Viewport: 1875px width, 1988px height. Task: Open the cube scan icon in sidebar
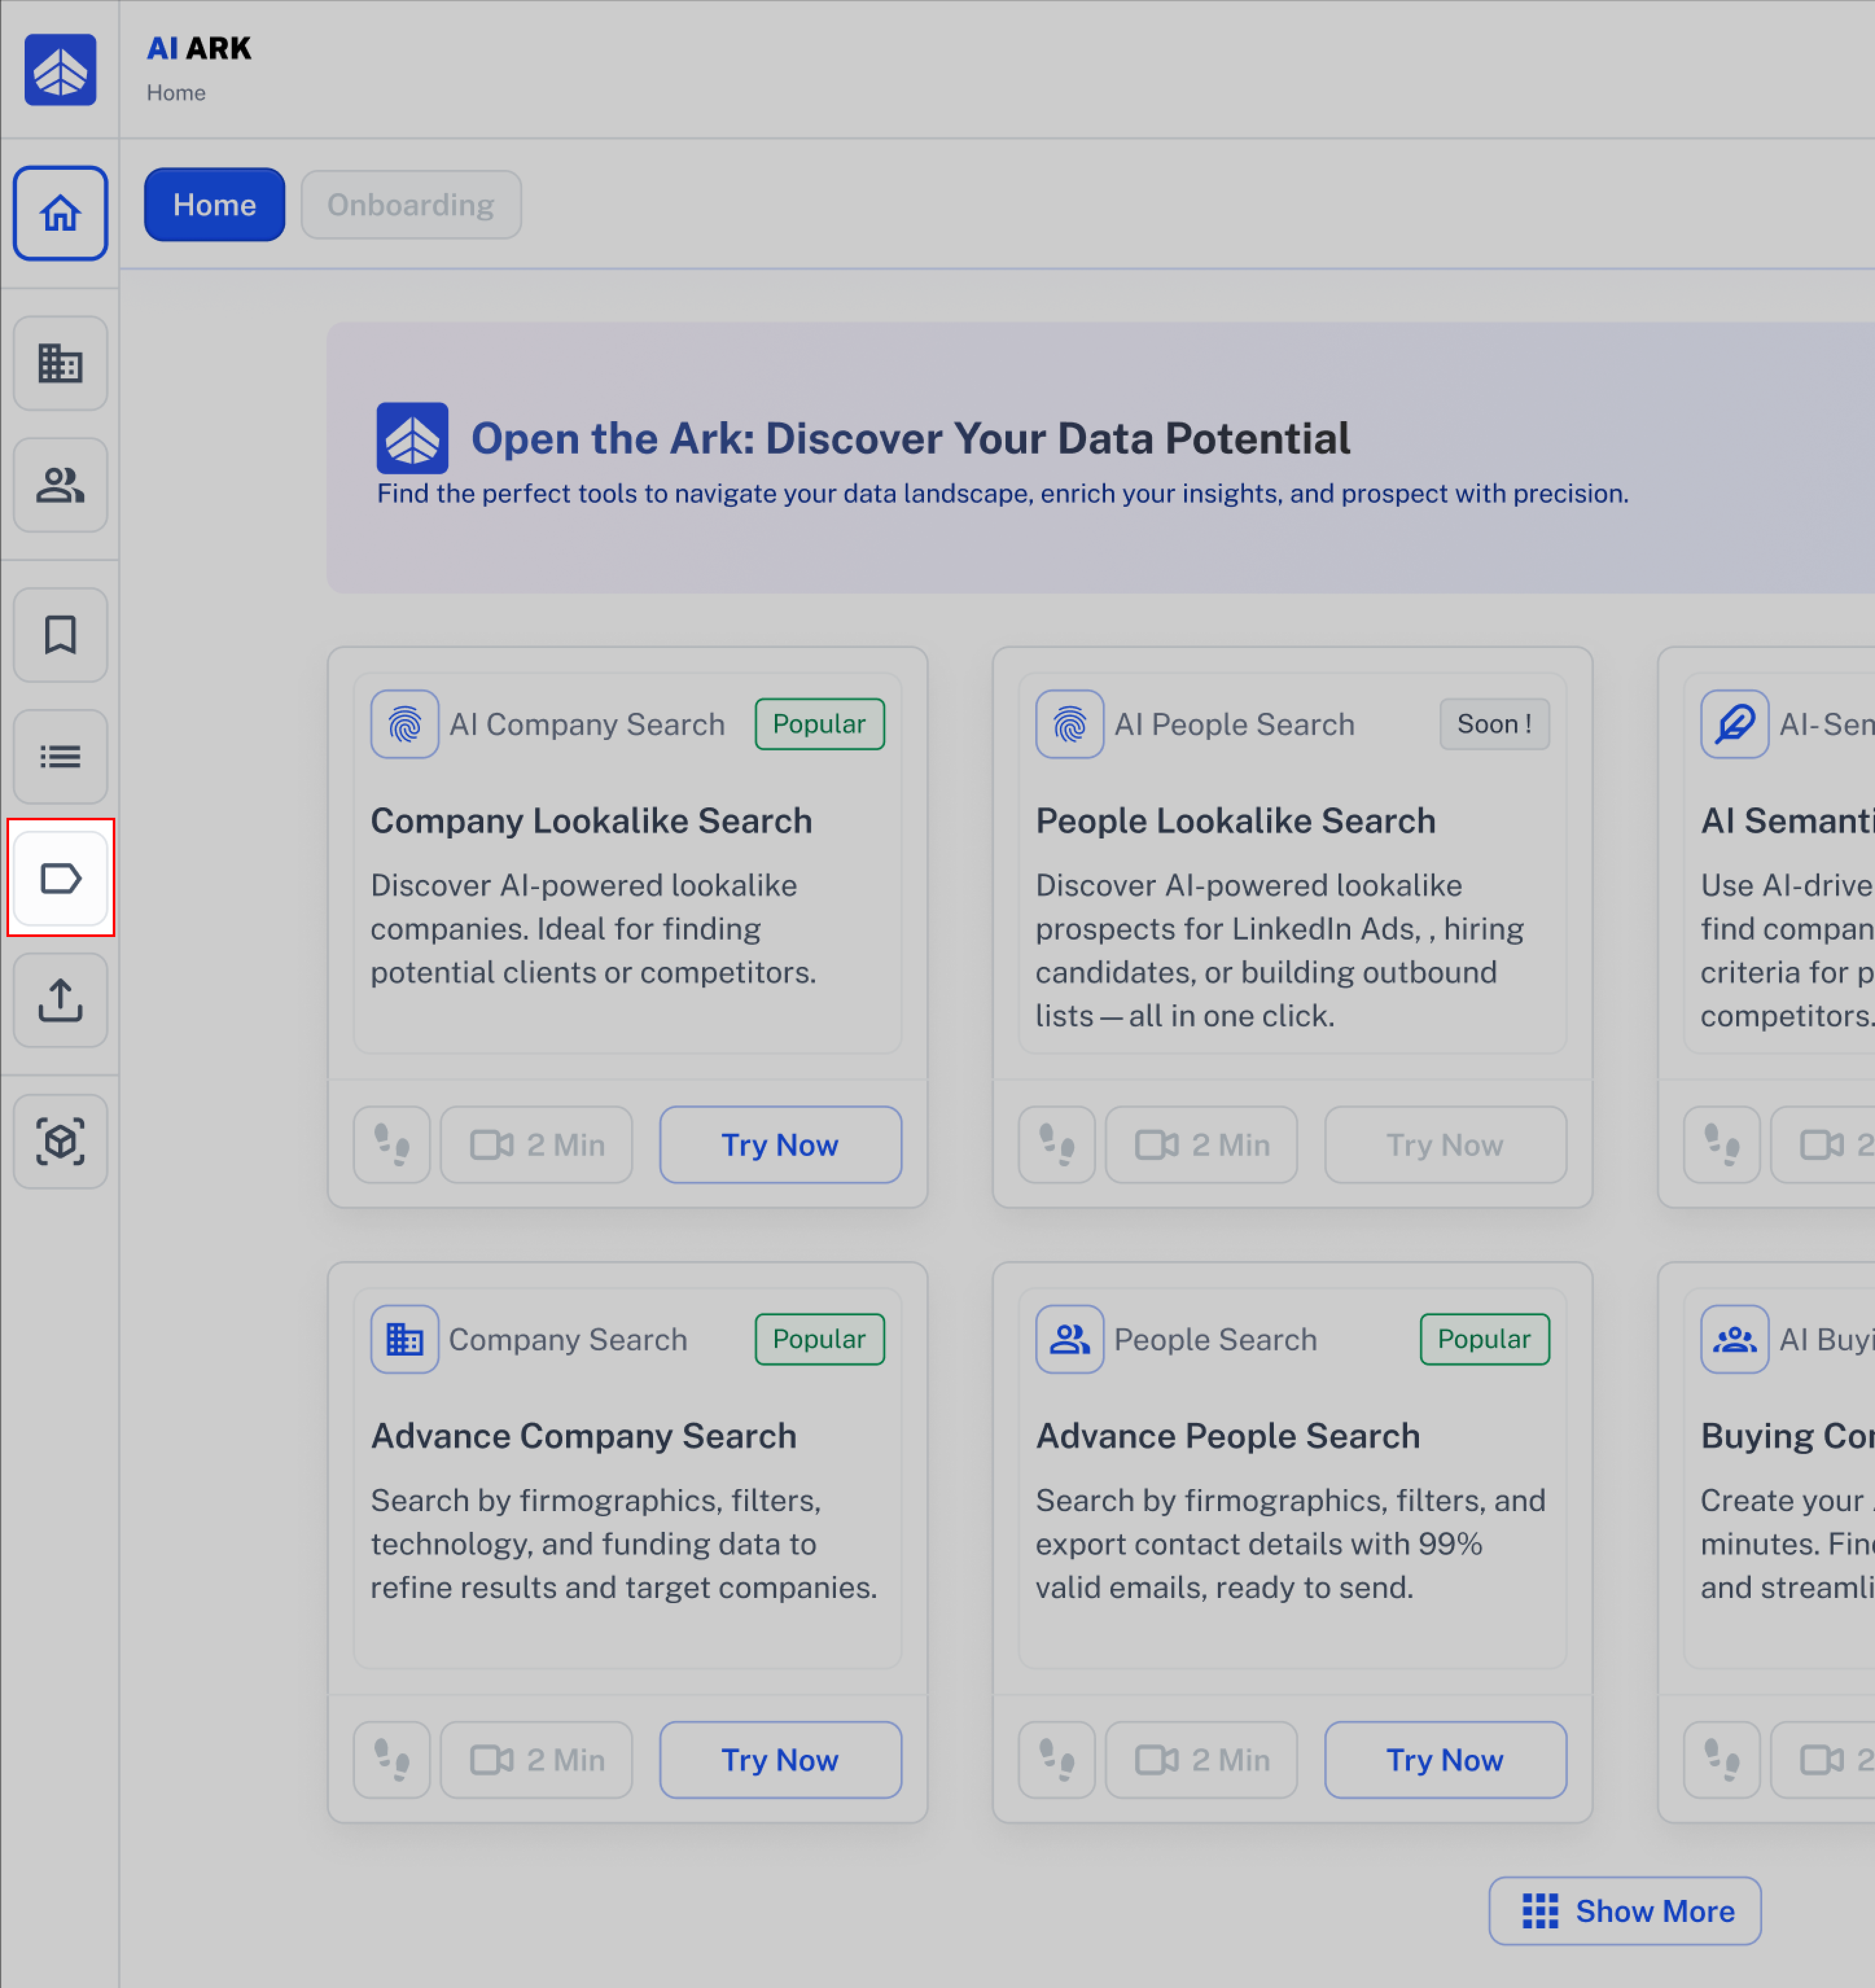[x=60, y=1141]
